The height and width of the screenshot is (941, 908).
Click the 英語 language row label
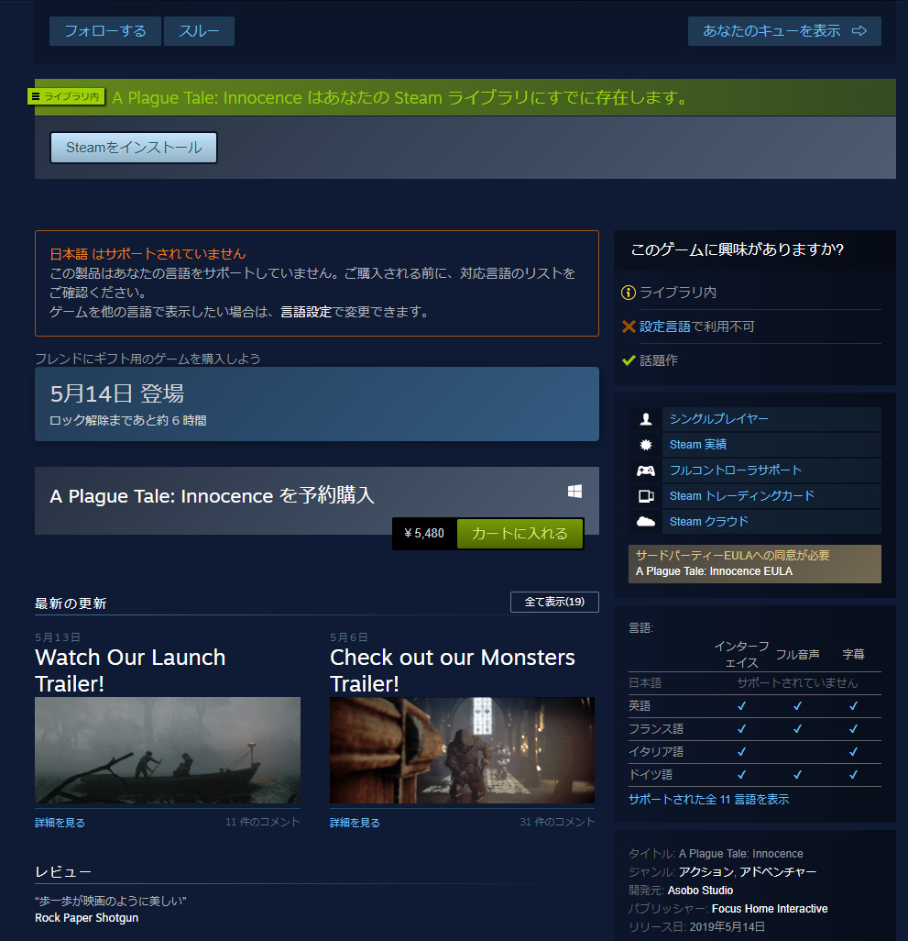(x=640, y=706)
